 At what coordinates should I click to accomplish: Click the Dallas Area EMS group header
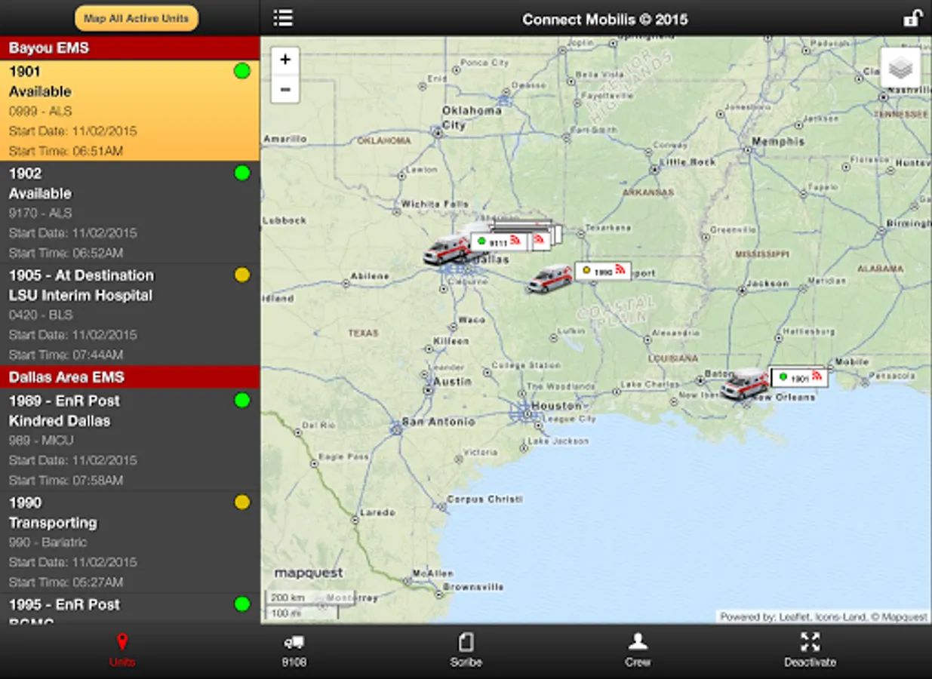click(130, 377)
